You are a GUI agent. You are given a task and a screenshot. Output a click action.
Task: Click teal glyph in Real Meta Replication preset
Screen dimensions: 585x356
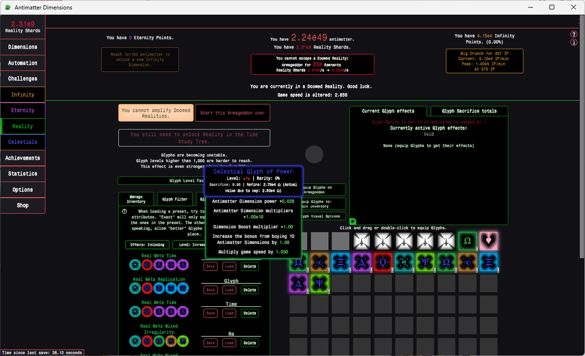tap(135, 288)
